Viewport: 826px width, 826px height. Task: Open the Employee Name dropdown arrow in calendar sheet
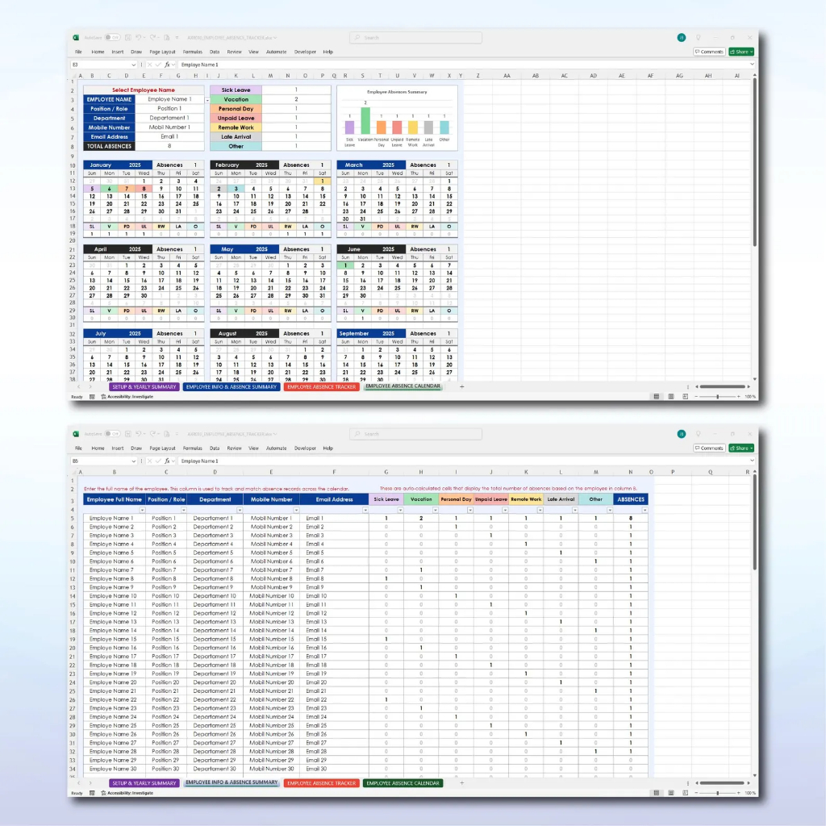(x=207, y=100)
